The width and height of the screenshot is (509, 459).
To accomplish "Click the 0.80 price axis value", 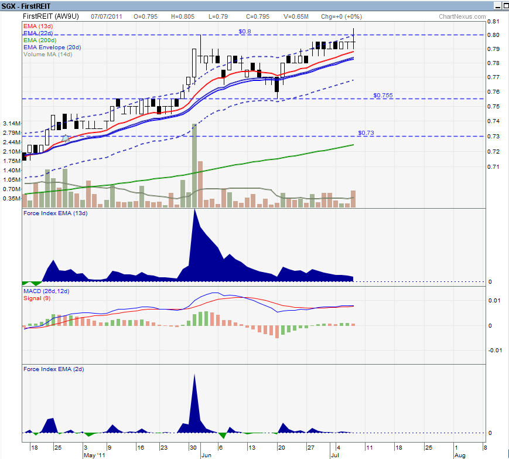I will [493, 35].
